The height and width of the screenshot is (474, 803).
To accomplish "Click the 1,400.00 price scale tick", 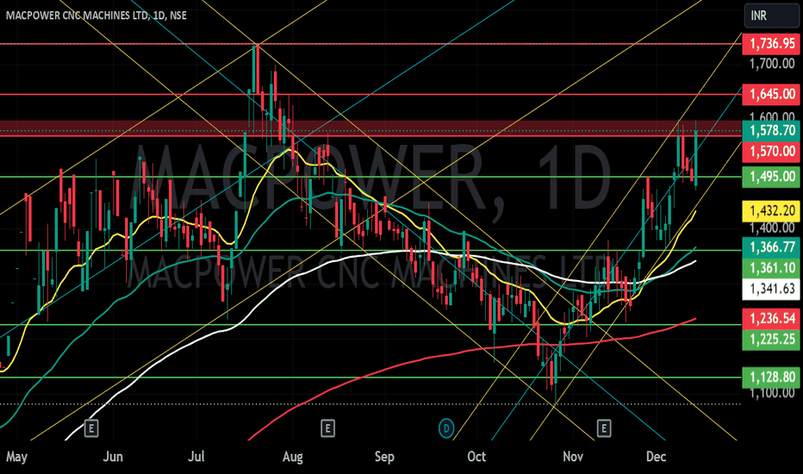I will coord(772,228).
